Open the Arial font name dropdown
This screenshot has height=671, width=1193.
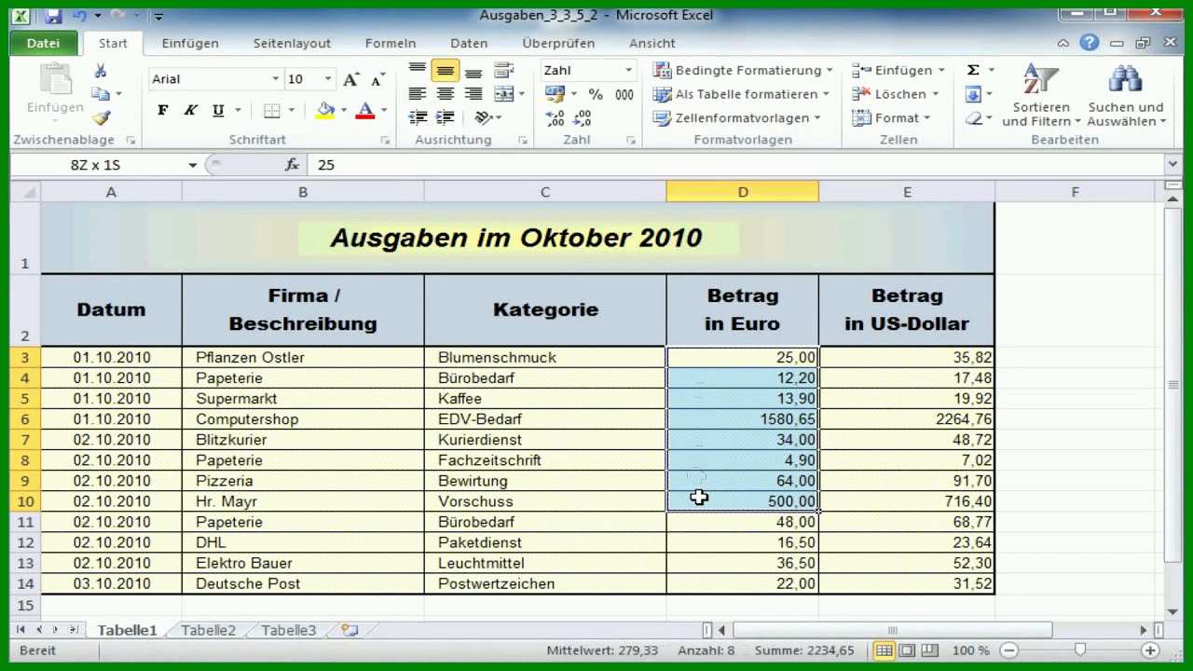276,79
